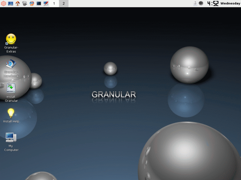The height and width of the screenshot is (180, 241).
Task: Launch the Firefox web browser
Action: pos(32,4)
